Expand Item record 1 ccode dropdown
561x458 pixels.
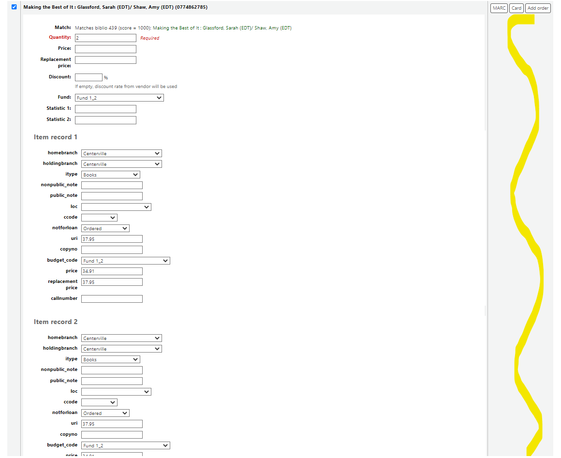click(99, 218)
